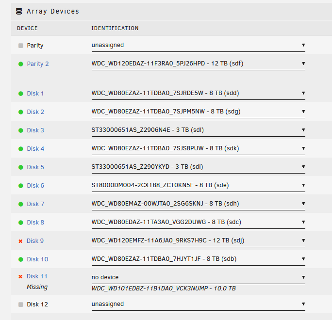The height and width of the screenshot is (320, 332).
Task: Open the Disk 7 link
Action: [35, 204]
